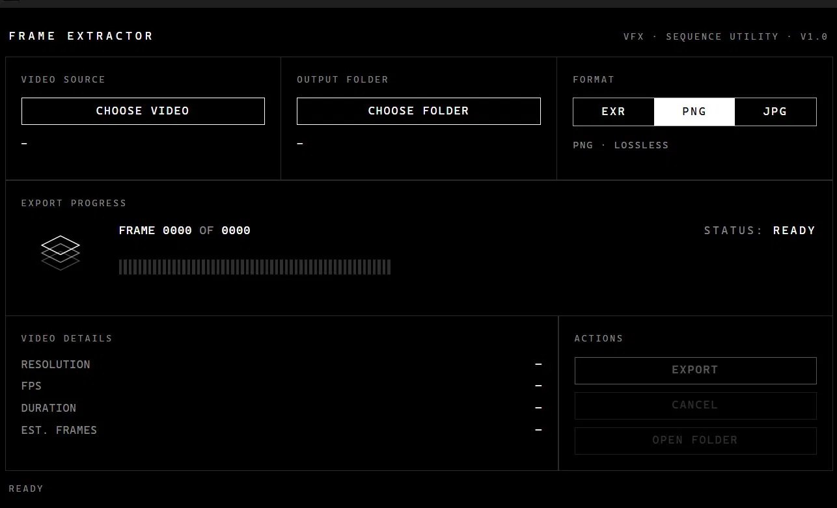Viewport: 837px width, 508px height.
Task: Select the EST. FRAMES row label
Action: click(59, 431)
